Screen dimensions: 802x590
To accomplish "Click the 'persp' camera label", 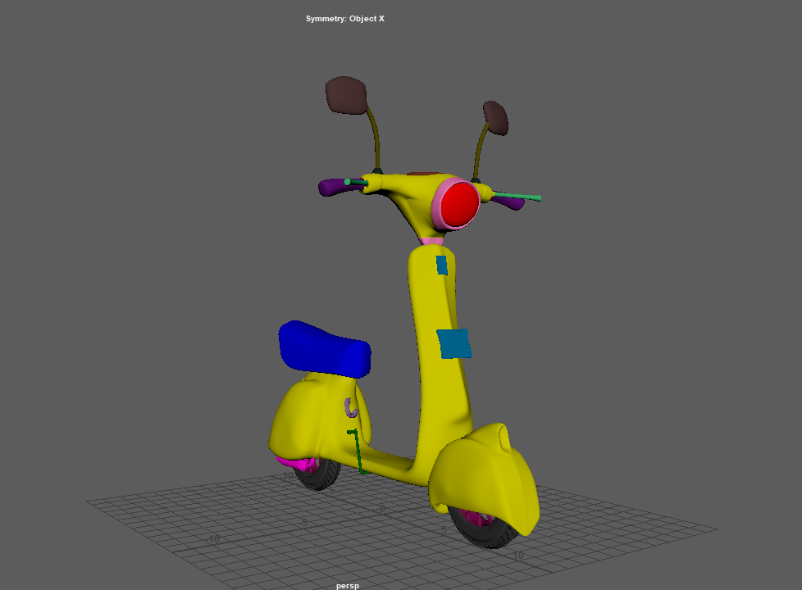I will (348, 585).
